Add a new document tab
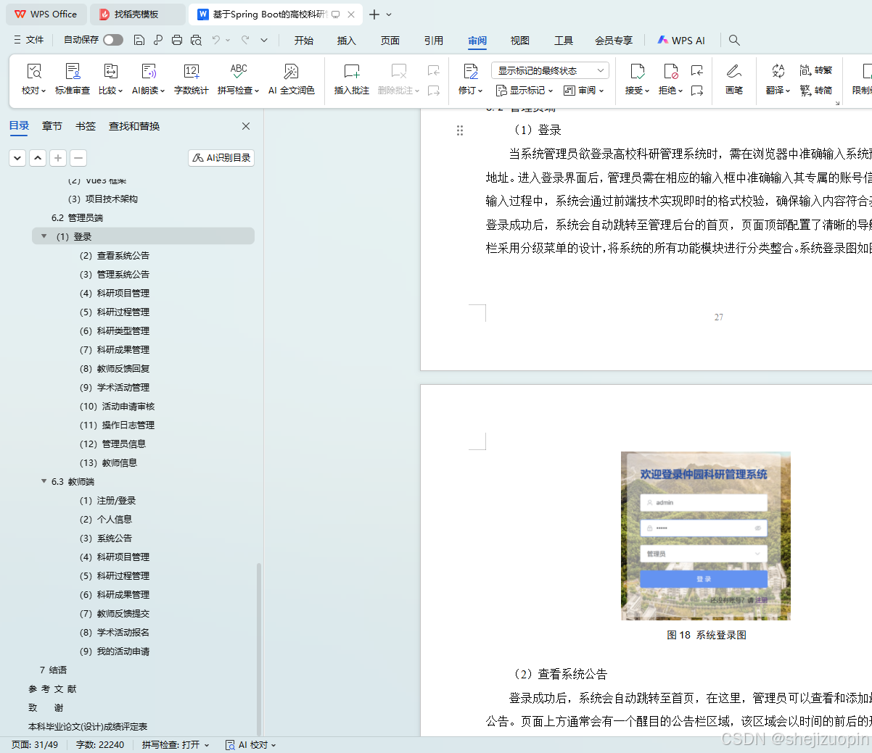The width and height of the screenshot is (872, 753). (374, 14)
